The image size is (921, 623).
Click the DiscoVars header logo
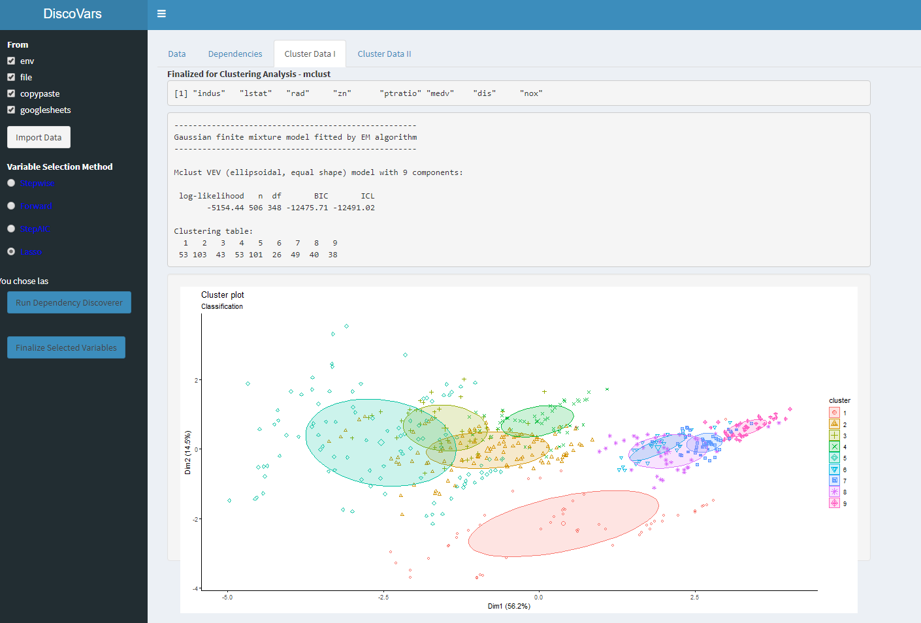(73, 14)
